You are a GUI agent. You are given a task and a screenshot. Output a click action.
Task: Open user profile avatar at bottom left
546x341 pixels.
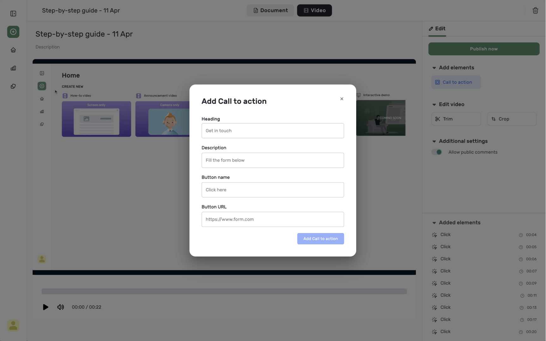click(13, 325)
